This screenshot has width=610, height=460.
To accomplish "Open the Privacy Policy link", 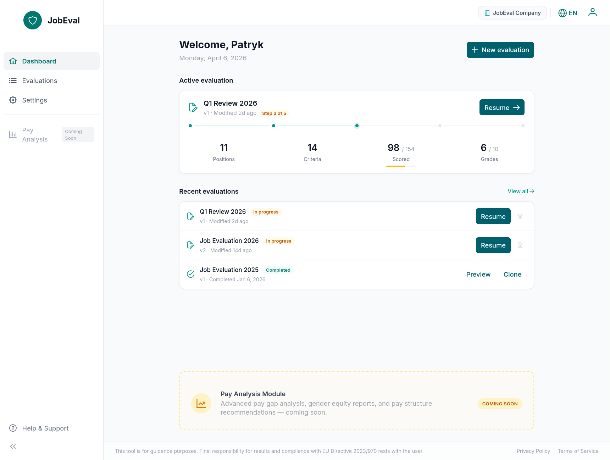I will point(533,451).
